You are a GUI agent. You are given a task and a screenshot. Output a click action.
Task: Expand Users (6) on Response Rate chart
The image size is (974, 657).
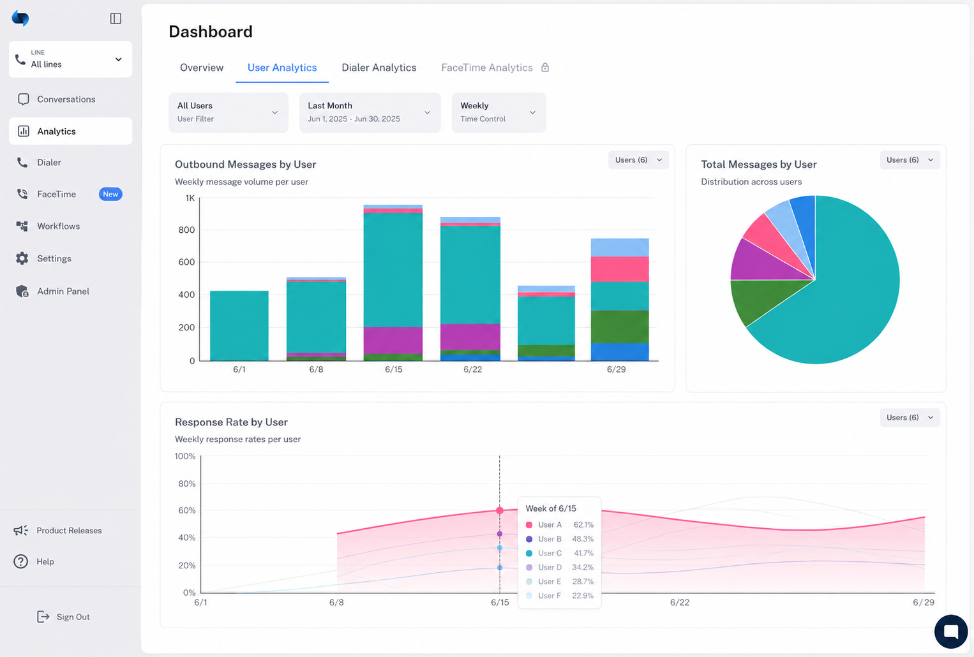(x=910, y=418)
